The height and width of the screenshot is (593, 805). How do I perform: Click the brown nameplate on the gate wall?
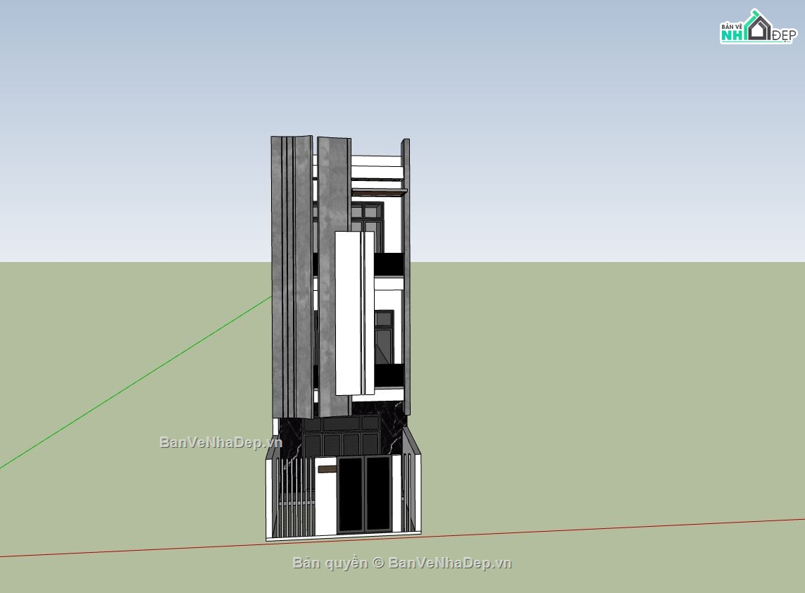click(327, 469)
